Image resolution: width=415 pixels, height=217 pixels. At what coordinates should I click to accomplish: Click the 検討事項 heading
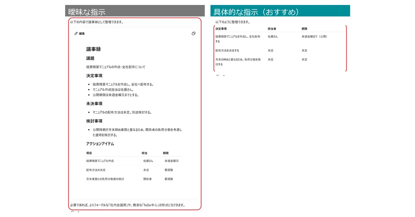[x=94, y=121]
